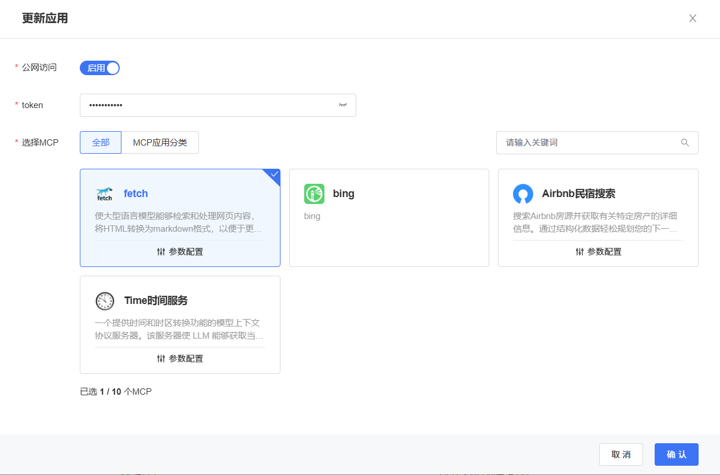Select the bing MCP card
The height and width of the screenshot is (475, 720).
point(389,217)
